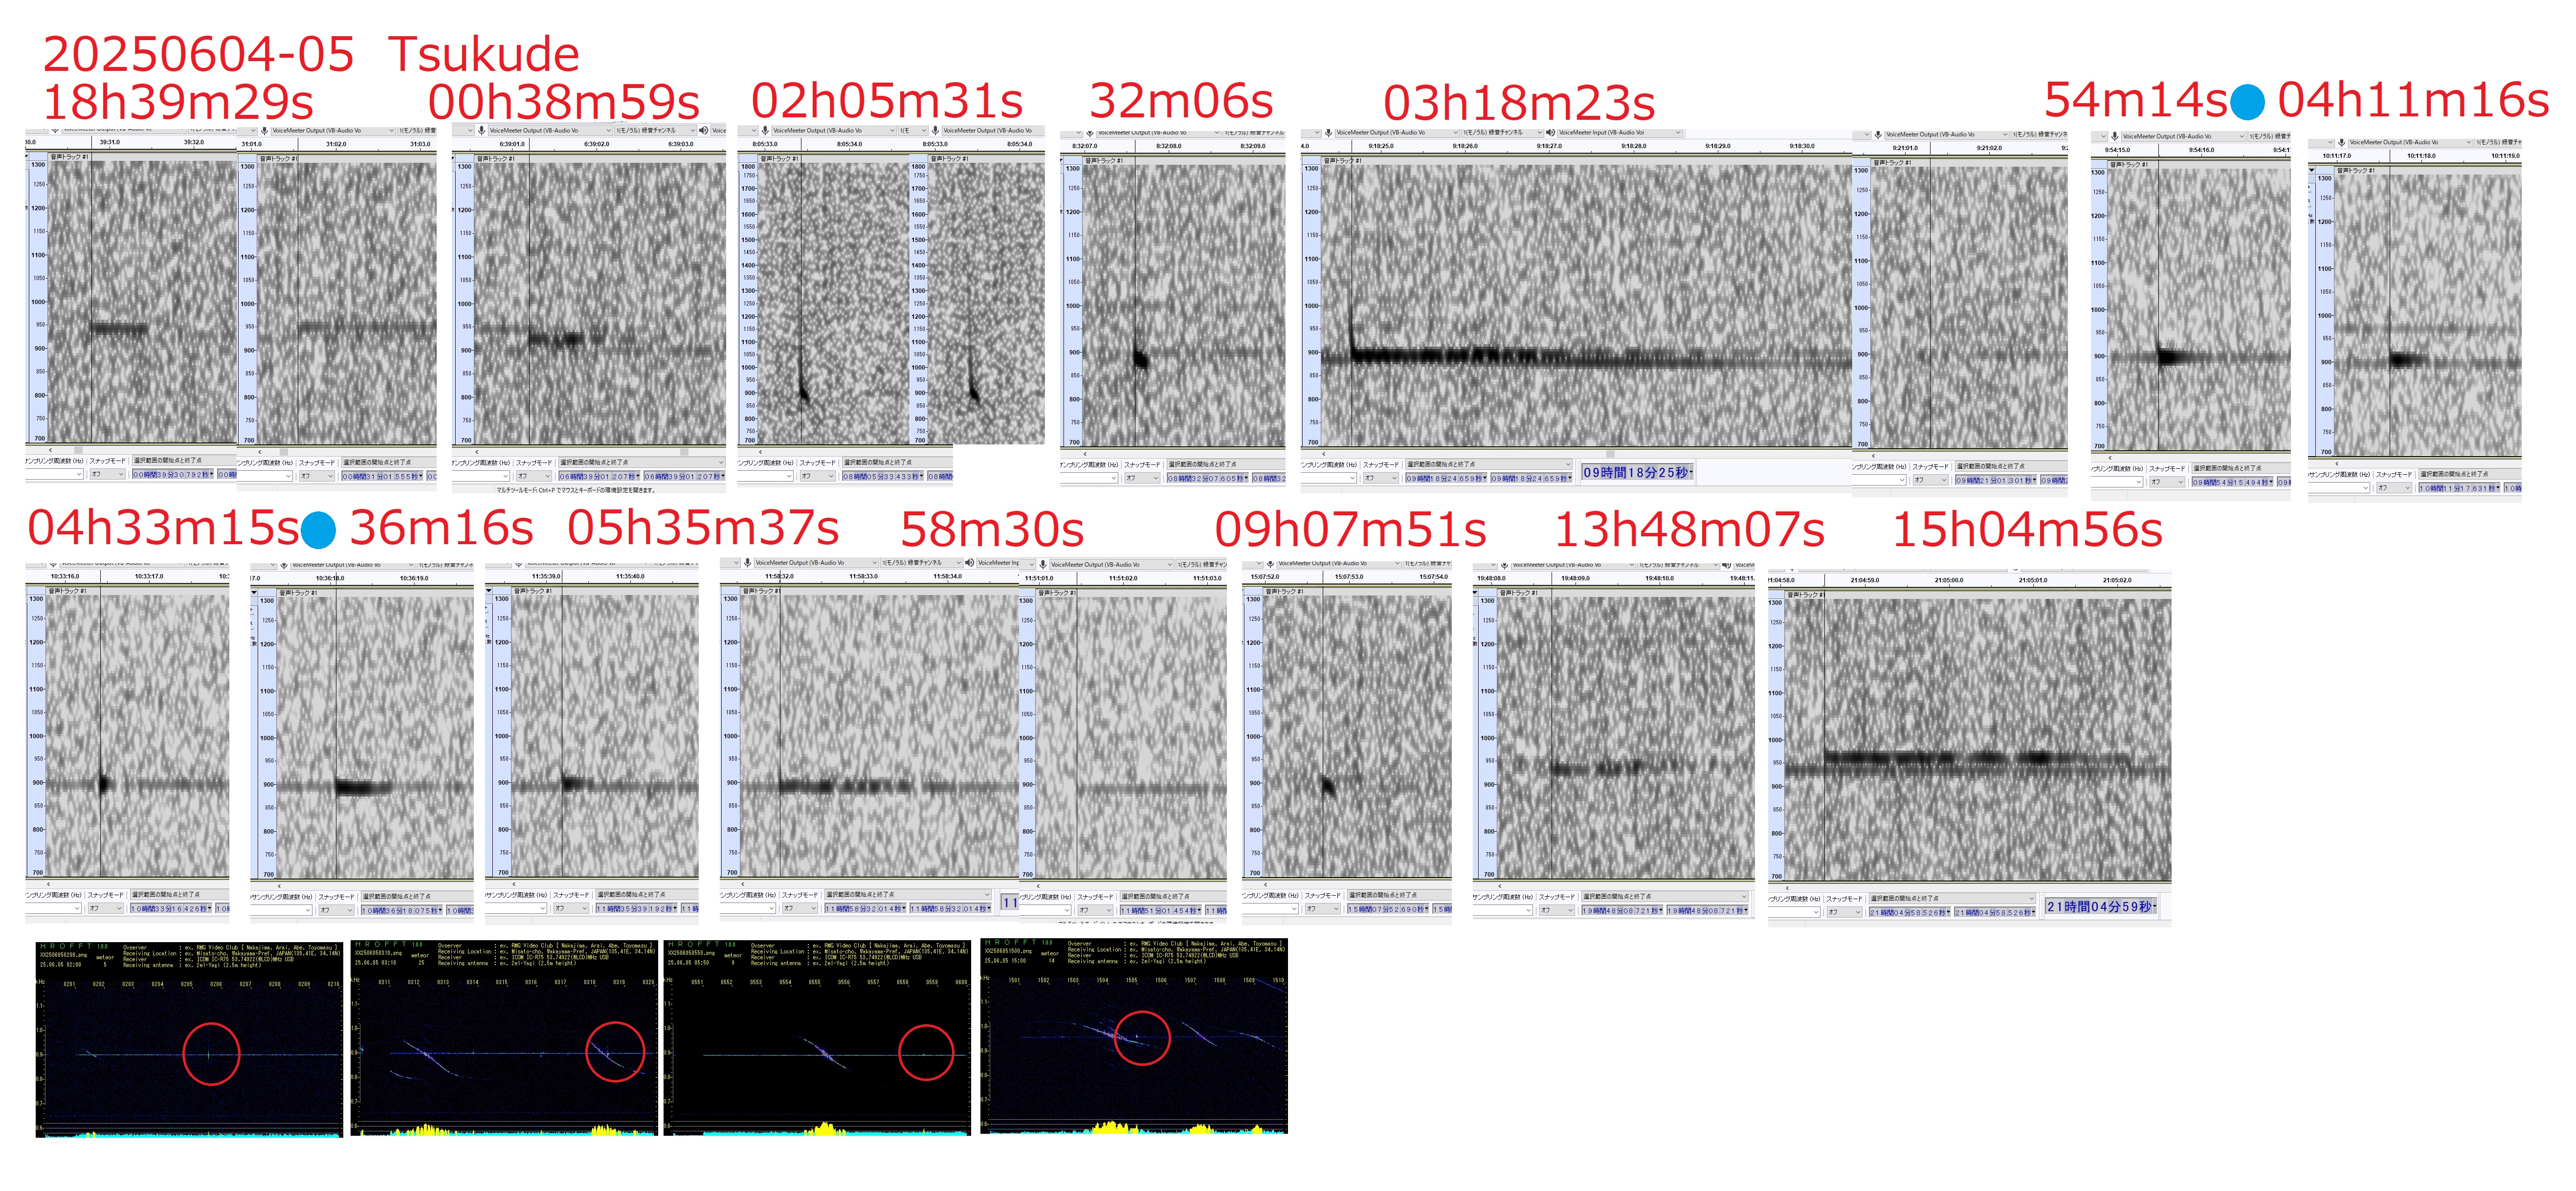The height and width of the screenshot is (1191, 2576).
Task: Click the fourth HROFFT thumbnail labeled 15:00
Action: point(1134,1035)
